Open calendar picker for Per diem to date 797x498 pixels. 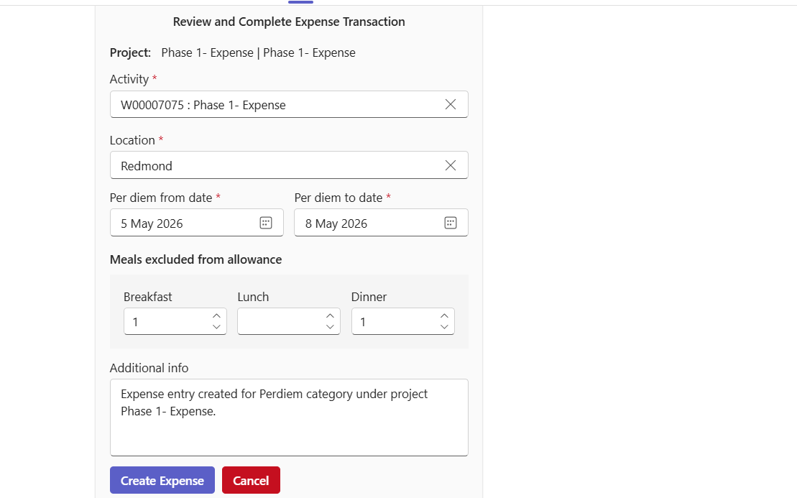tap(451, 223)
